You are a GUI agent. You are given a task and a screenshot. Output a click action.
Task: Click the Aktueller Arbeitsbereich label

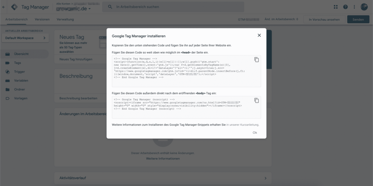[24, 31]
